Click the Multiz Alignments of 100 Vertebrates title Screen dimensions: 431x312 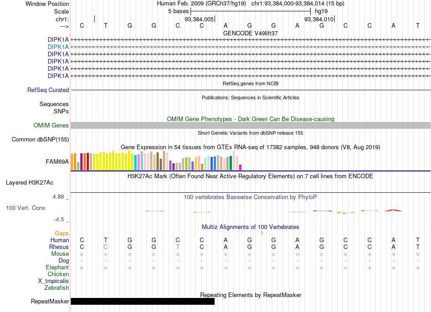pyautogui.click(x=250, y=227)
